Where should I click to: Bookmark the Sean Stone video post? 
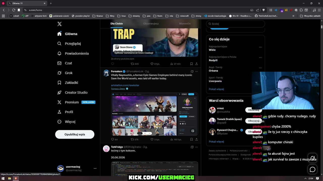pyautogui.click(x=192, y=64)
